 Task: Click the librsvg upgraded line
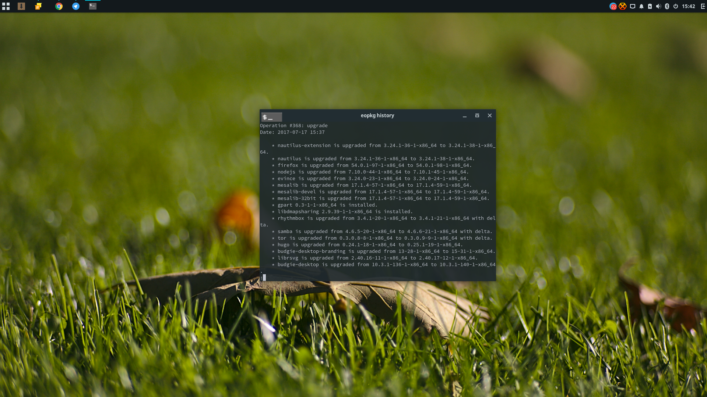pyautogui.click(x=375, y=258)
